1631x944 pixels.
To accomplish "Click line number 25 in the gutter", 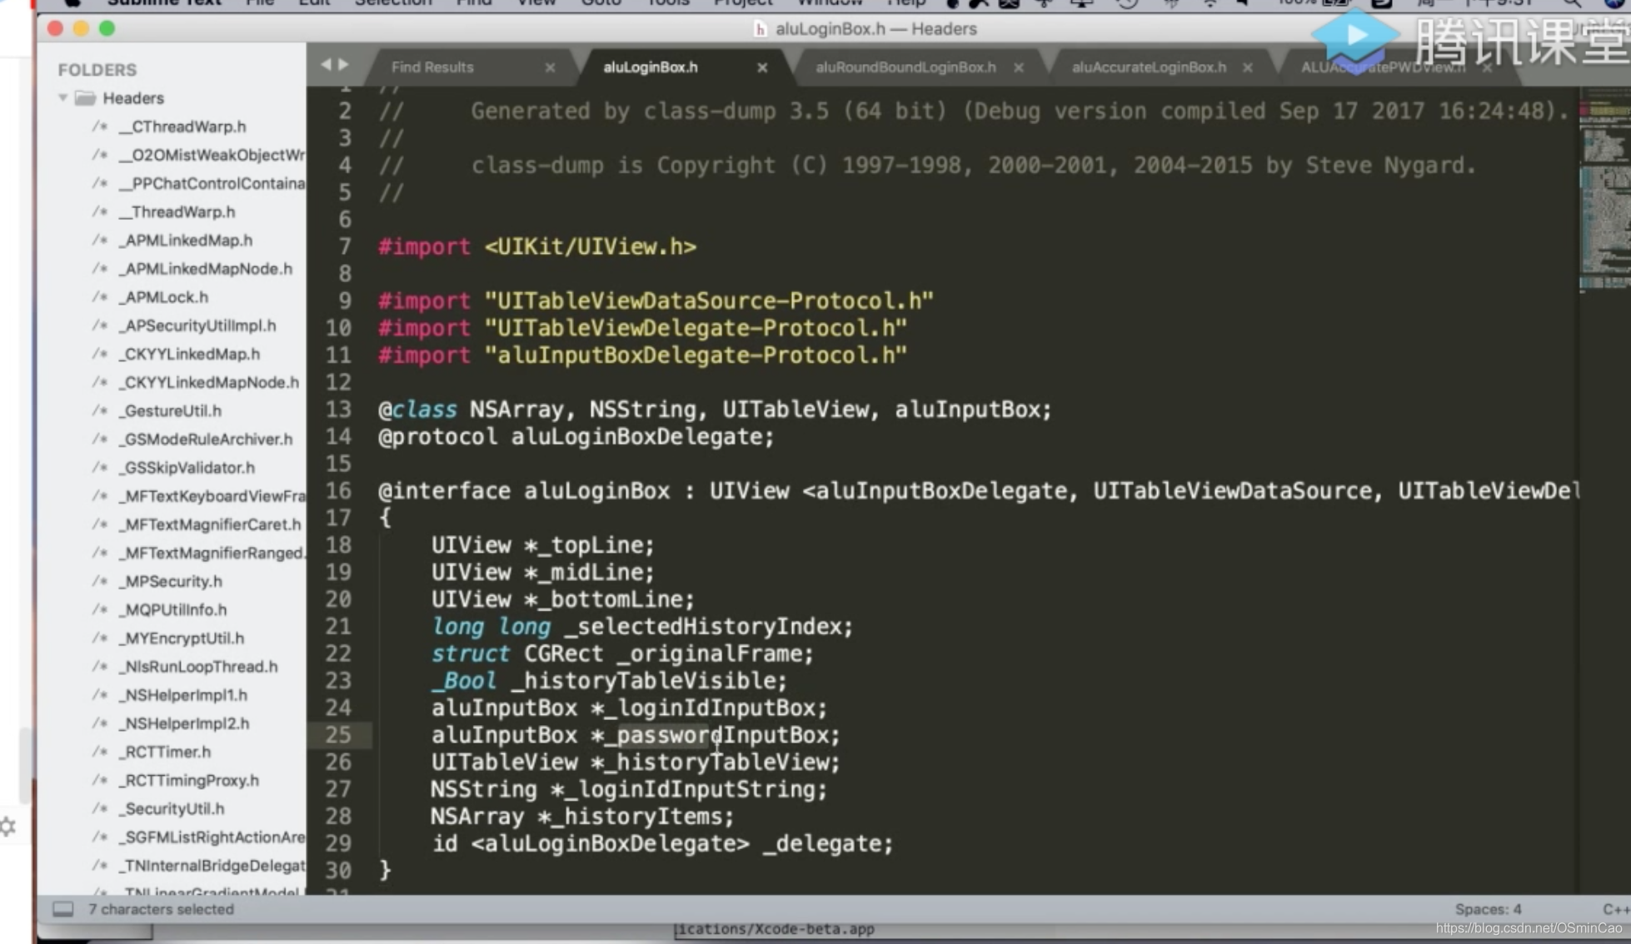I will click(x=338, y=735).
